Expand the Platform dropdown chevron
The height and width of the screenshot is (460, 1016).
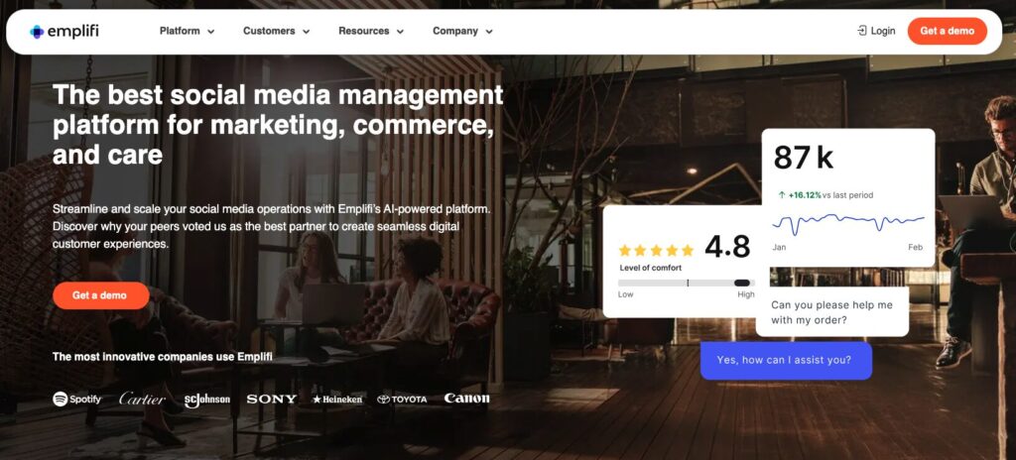210,31
